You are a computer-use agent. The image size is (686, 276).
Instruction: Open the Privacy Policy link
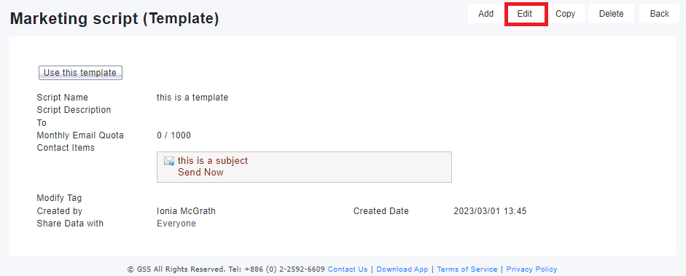tap(531, 269)
